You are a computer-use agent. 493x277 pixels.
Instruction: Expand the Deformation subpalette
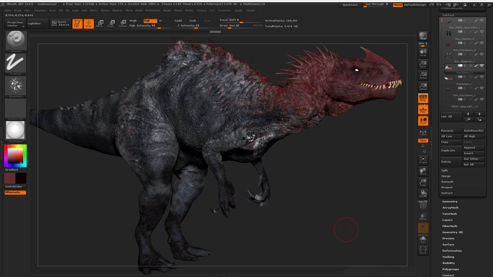coord(452,251)
